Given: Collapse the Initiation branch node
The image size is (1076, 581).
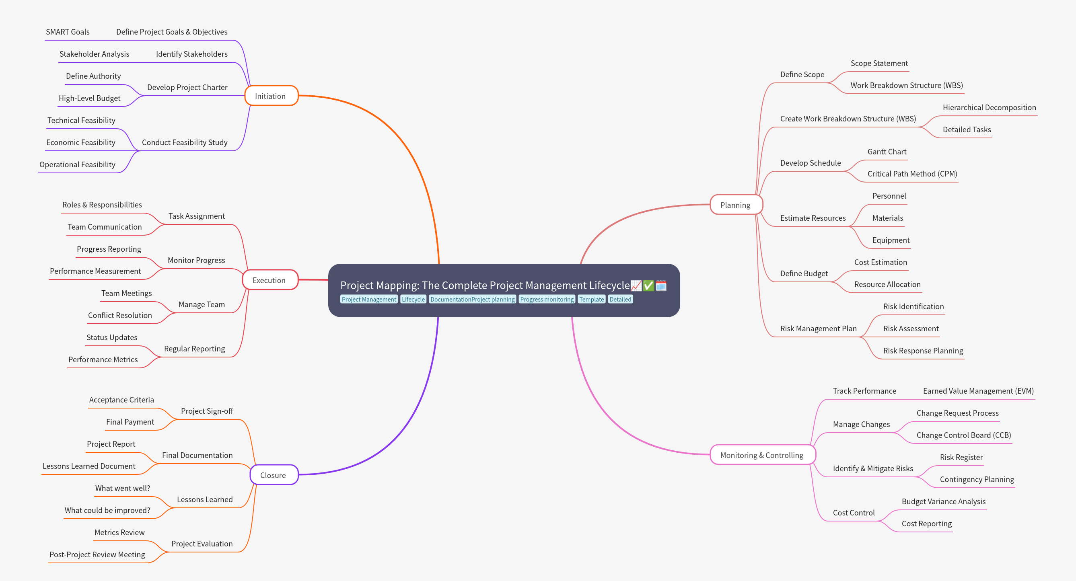Looking at the screenshot, I should pos(272,96).
